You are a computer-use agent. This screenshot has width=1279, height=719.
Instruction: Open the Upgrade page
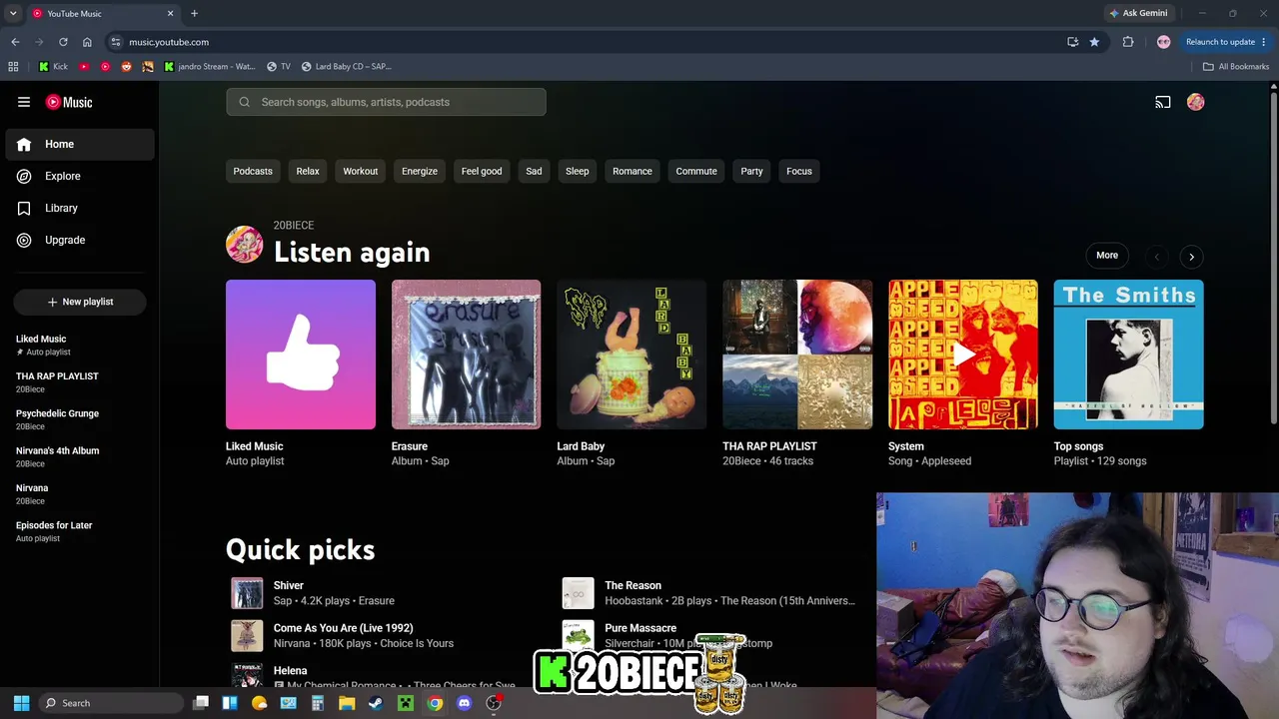(80, 240)
